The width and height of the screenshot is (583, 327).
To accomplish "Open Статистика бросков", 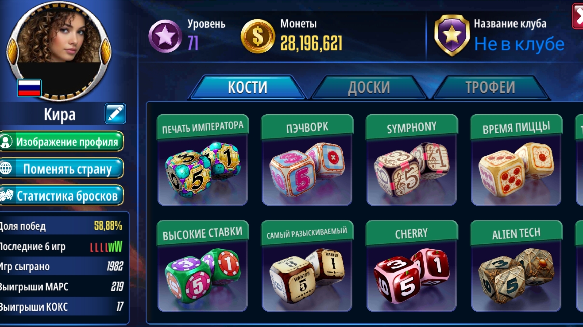I will 62,195.
